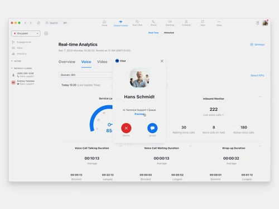Go forward with the right arrow
Image resolution: width=279 pixels, height=209 pixels.
(31, 23)
